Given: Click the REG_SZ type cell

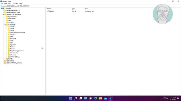Looking at the screenshot, I should pyautogui.click(x=74, y=11).
